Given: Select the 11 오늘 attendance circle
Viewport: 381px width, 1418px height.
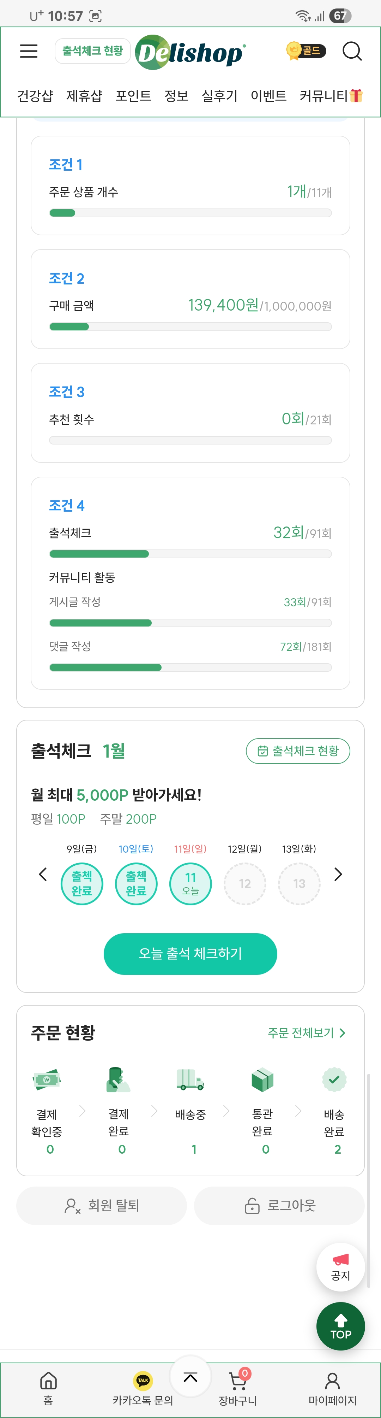Looking at the screenshot, I should [190, 883].
